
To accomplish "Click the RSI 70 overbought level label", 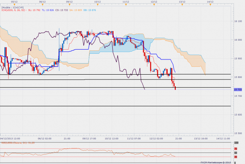I will 236,149.
